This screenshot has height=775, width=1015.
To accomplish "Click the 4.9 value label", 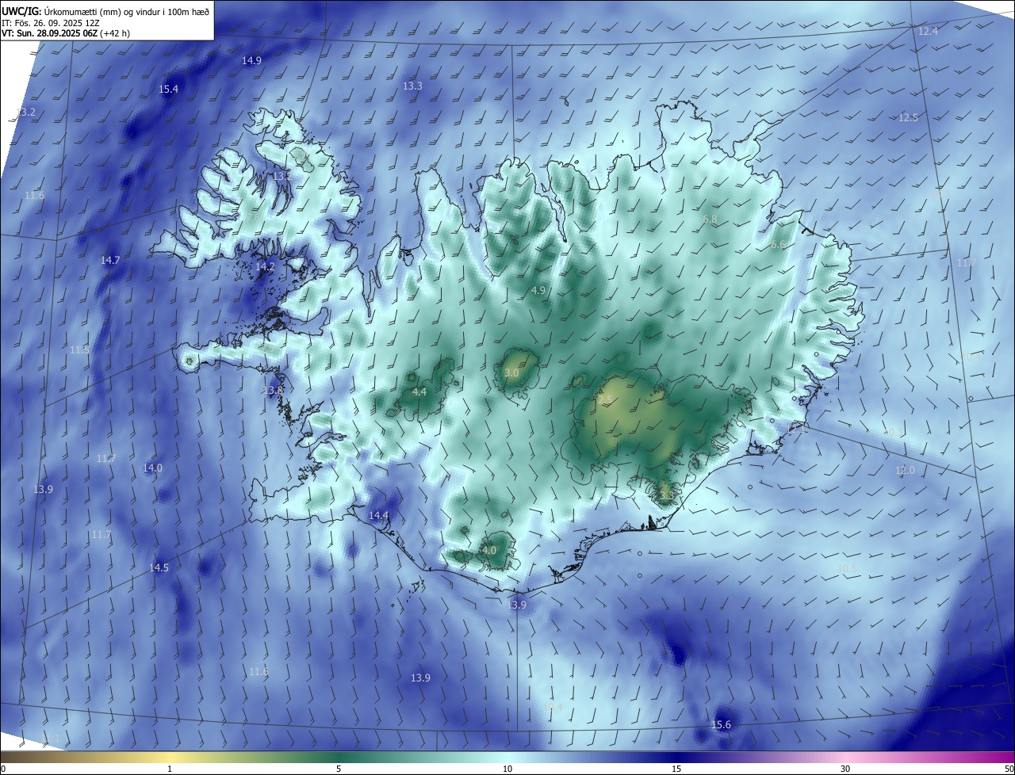I will (538, 291).
